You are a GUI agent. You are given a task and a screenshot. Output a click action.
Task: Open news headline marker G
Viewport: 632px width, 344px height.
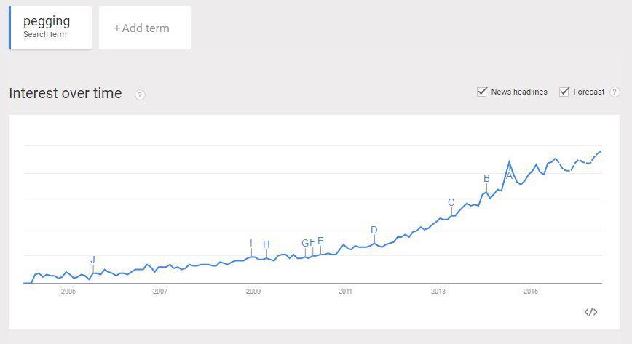(x=305, y=244)
